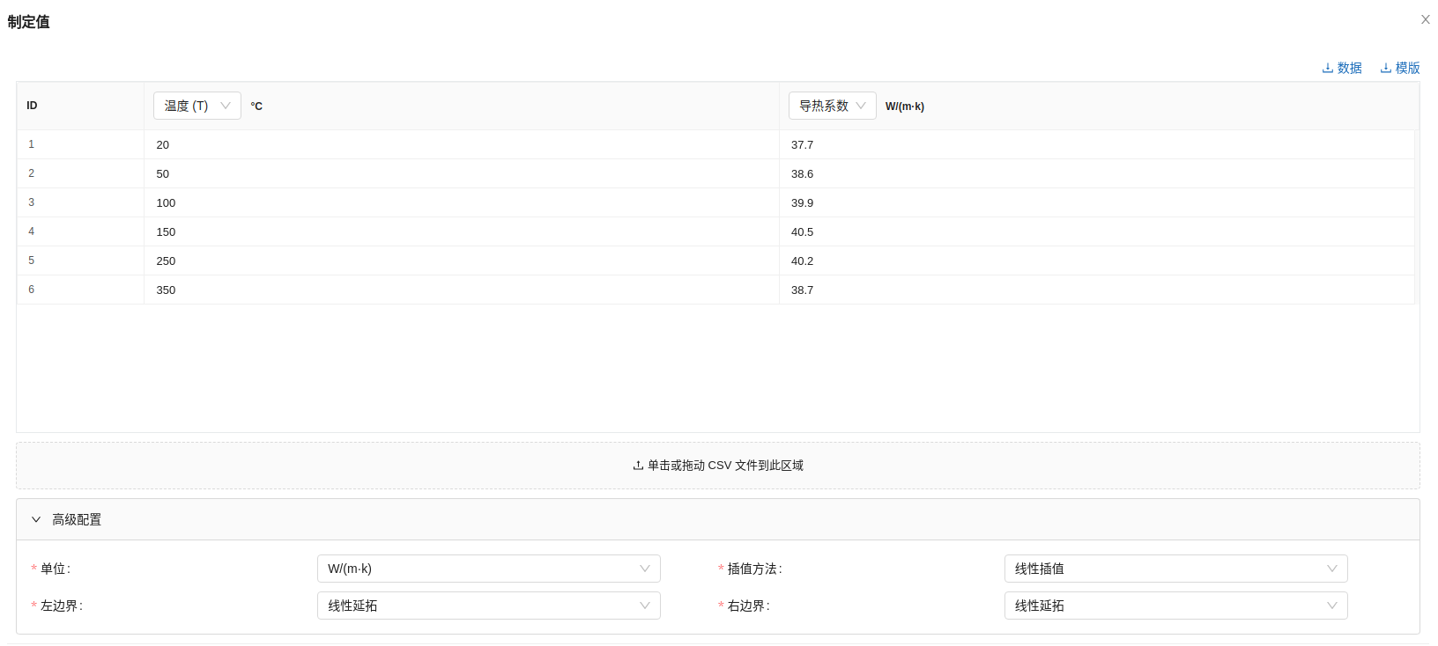Click the CSV upload drop area
The width and height of the screenshot is (1438, 646).
[718, 466]
